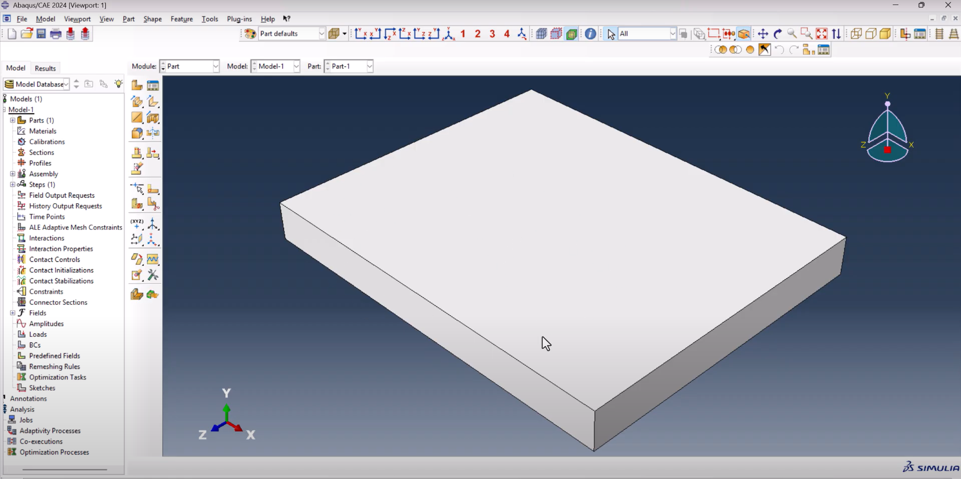Toggle the wireframe render style
Screen dimensions: 961x479
tap(856, 34)
